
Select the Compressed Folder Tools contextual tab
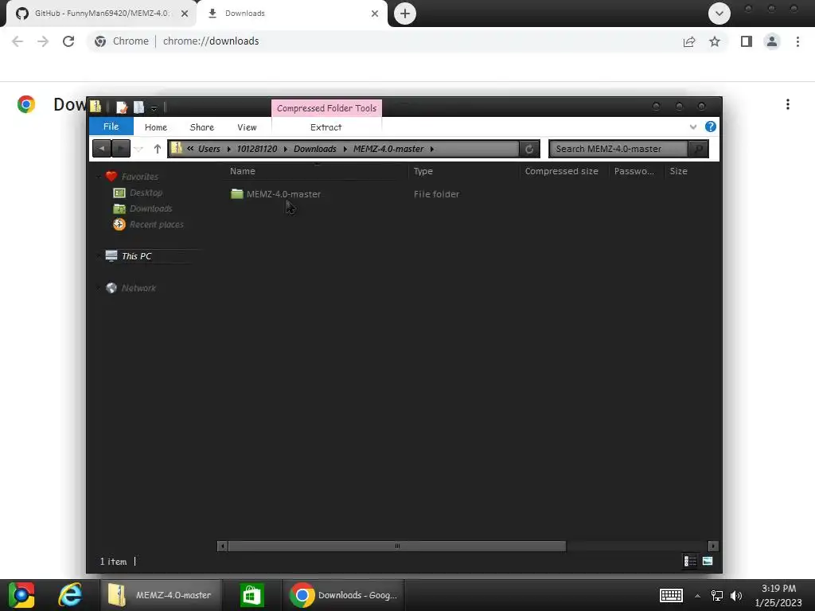[x=326, y=108]
